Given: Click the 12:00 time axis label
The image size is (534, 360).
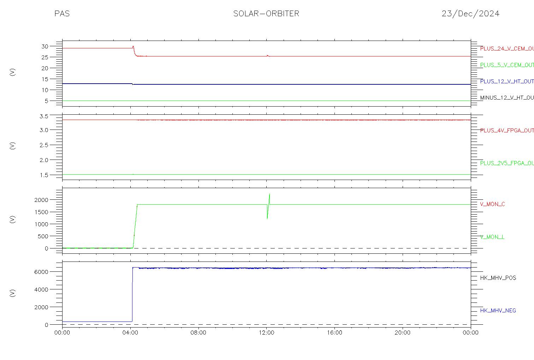Looking at the screenshot, I should coord(266,333).
